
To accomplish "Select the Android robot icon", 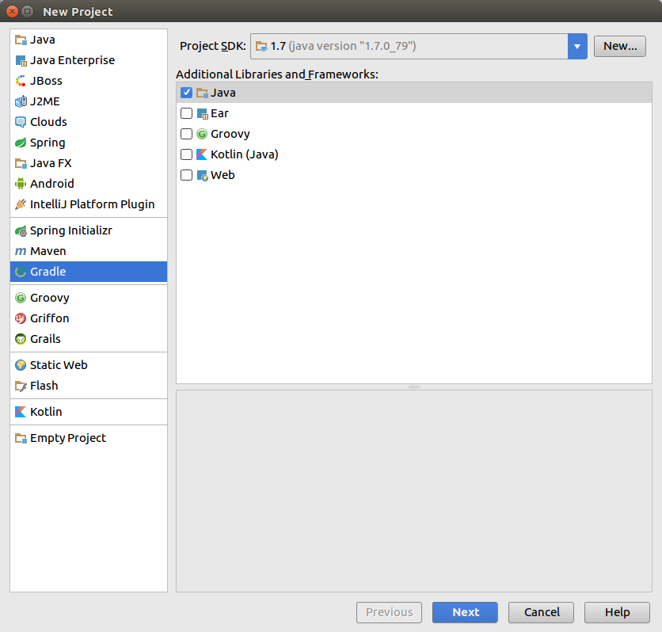I will pos(21,184).
